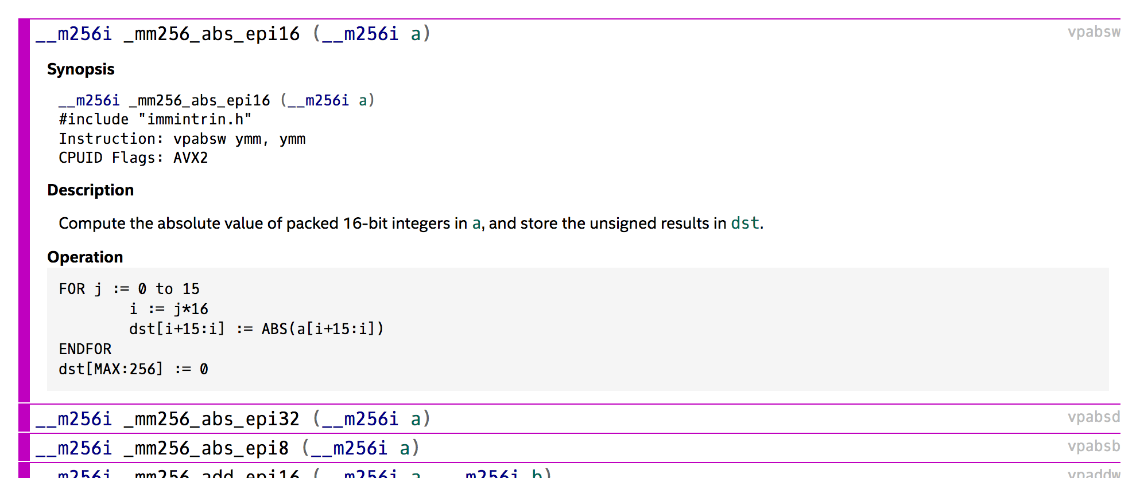Click the ABS(a[i+15:i]) pseudocode line
This screenshot has height=478, width=1140.
pos(256,329)
